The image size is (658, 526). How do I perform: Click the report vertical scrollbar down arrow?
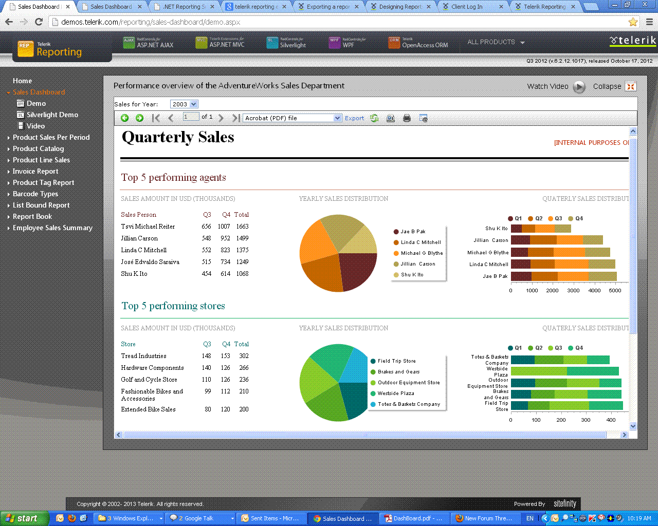click(x=633, y=426)
